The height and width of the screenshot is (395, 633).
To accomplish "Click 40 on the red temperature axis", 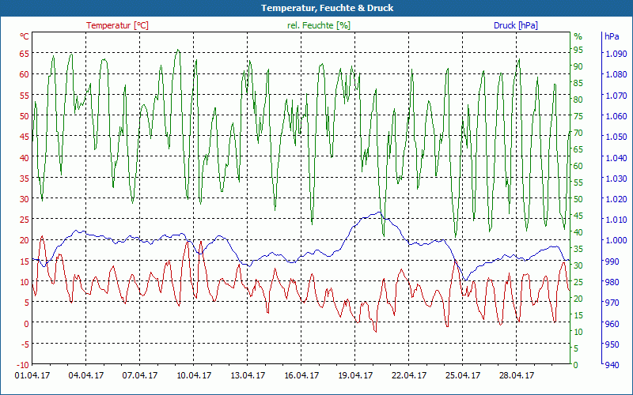I will point(25,157).
